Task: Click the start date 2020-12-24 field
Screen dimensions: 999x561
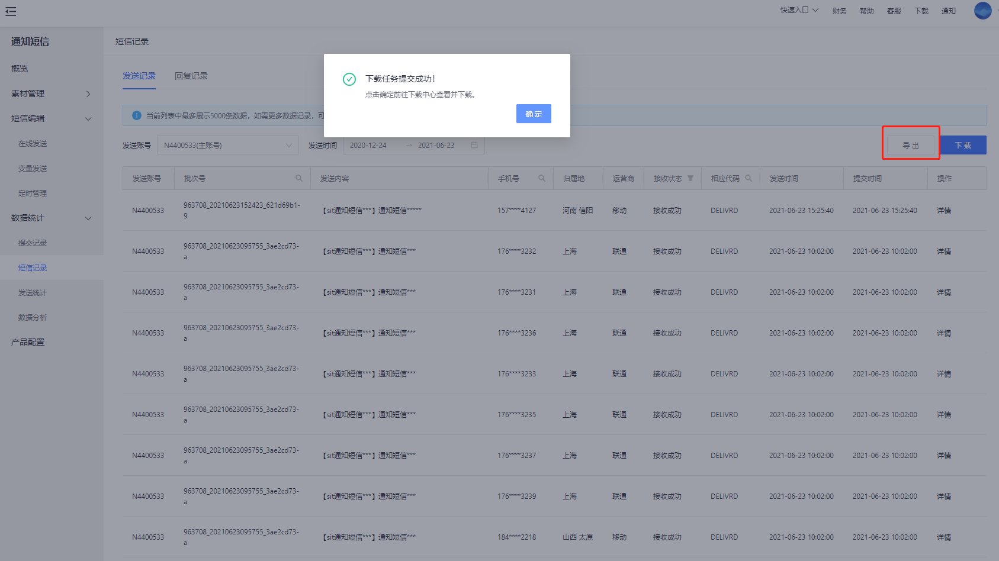Action: point(368,145)
